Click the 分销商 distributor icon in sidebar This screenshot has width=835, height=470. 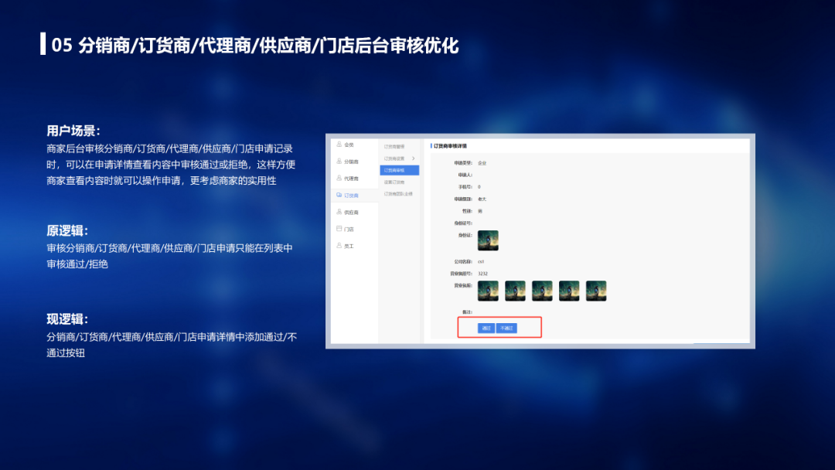pyautogui.click(x=339, y=162)
